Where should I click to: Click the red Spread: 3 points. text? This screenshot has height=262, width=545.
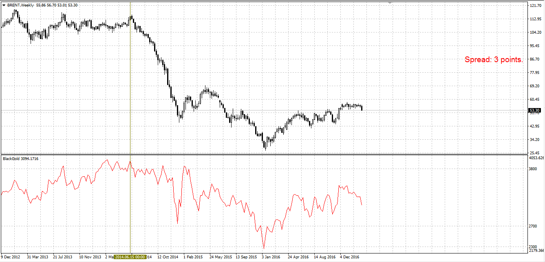[494, 60]
